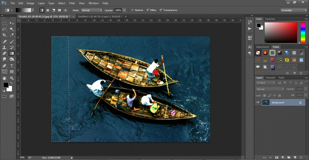The width and height of the screenshot is (309, 160).
Task: Pick the Horizontal Type tool
Action: (12, 66)
